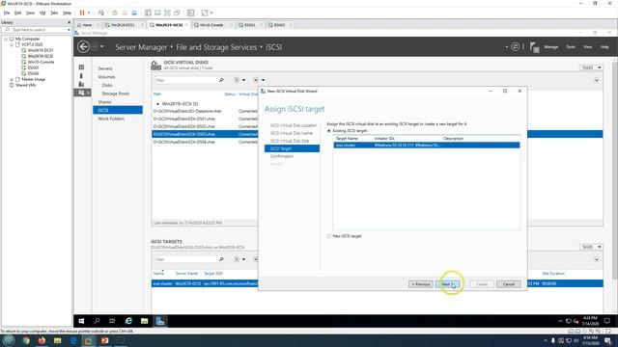
Task: Select the ESXi-DS01.vhdx virtual disk row
Action: [205, 119]
